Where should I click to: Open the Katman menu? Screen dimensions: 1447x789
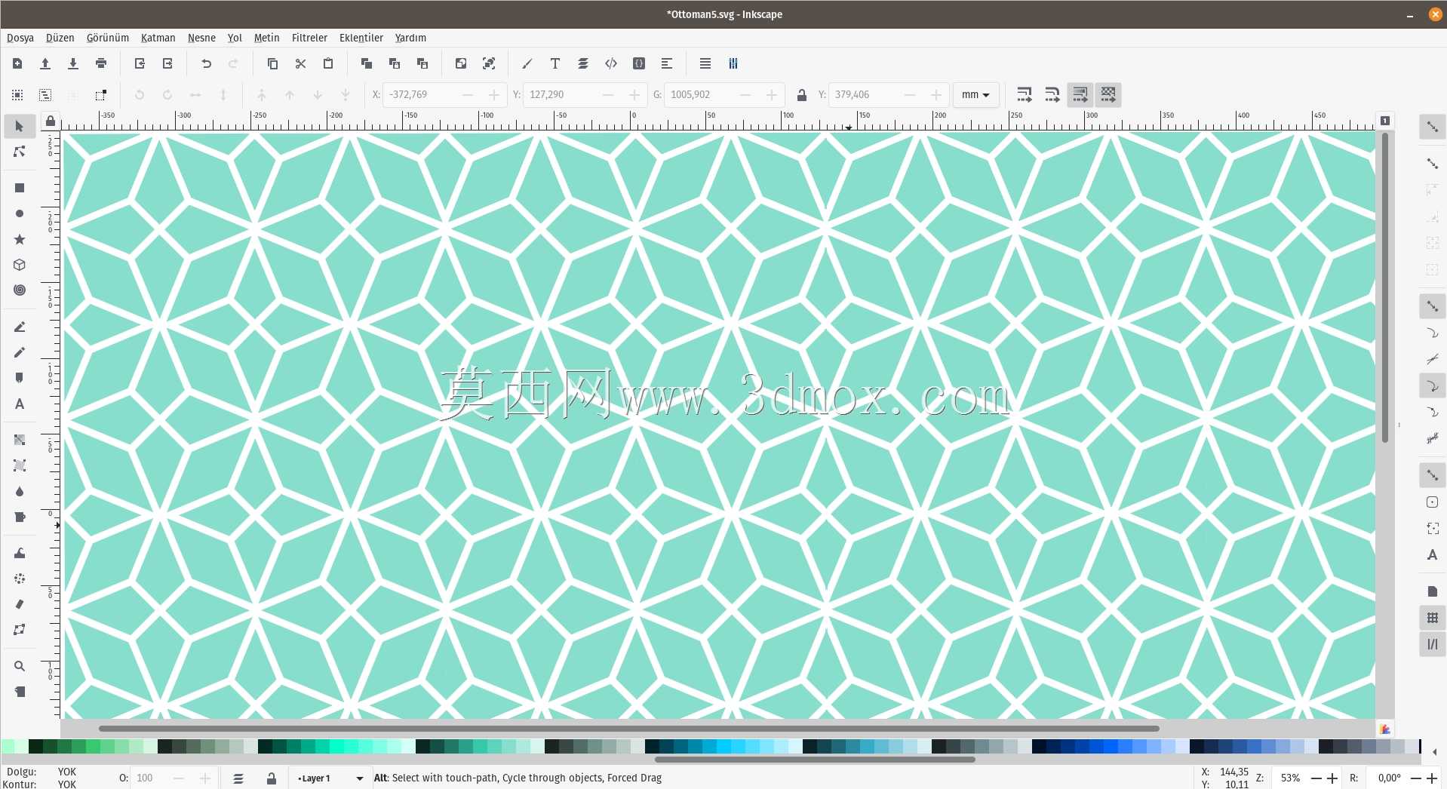(x=158, y=38)
